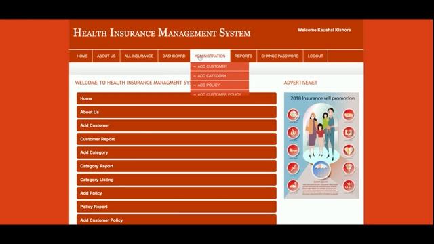
Task: Choose ADD POLICY from Administration dropdown
Action: tap(220, 85)
